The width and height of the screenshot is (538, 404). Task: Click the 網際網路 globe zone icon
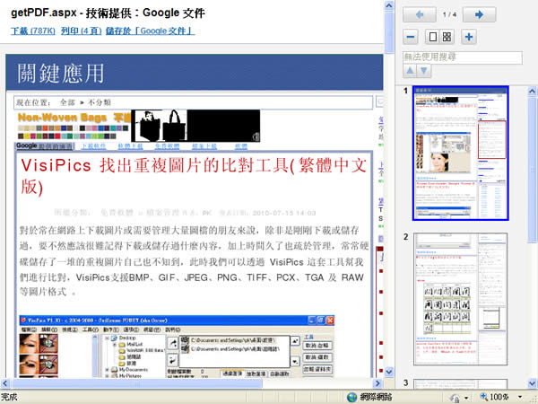(x=352, y=398)
